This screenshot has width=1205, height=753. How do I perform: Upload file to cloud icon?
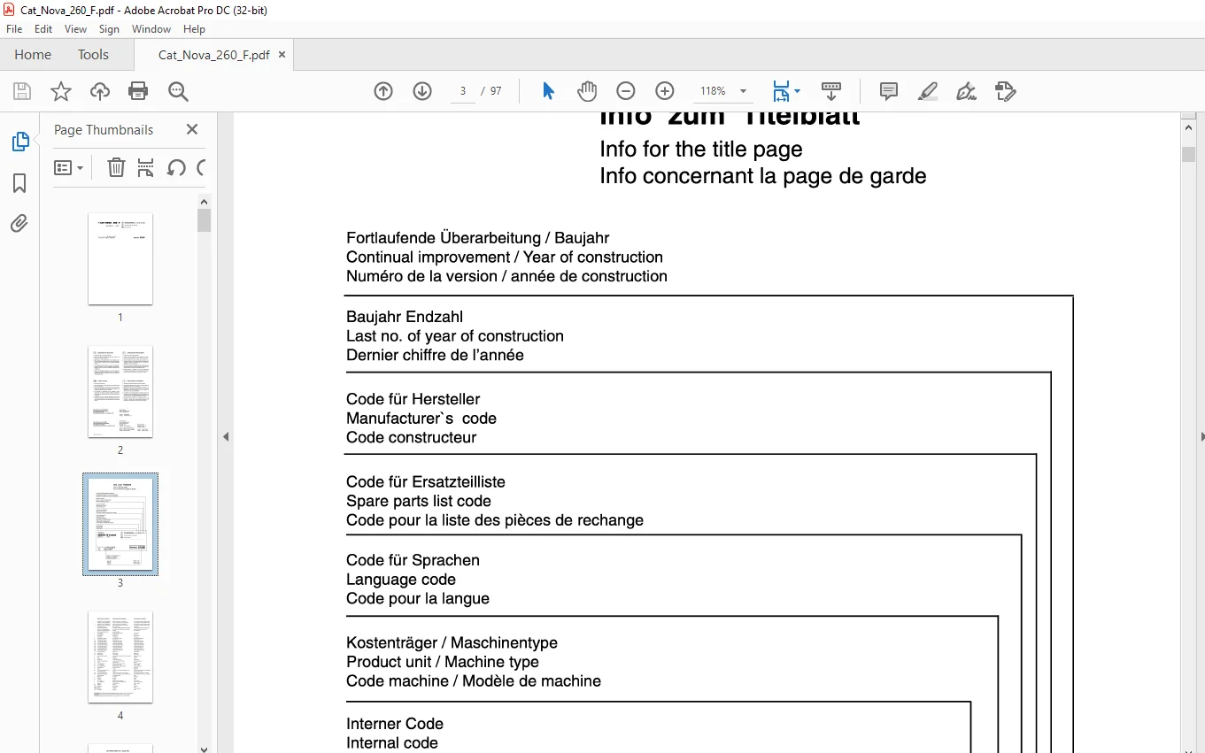pos(100,91)
